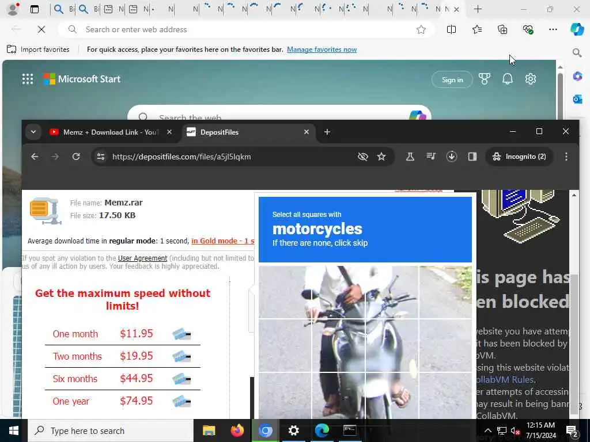
Task: Toggle Chrome side panel
Action: pyautogui.click(x=472, y=157)
